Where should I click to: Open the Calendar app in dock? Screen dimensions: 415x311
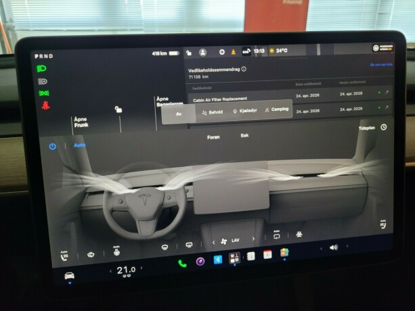click(267, 254)
